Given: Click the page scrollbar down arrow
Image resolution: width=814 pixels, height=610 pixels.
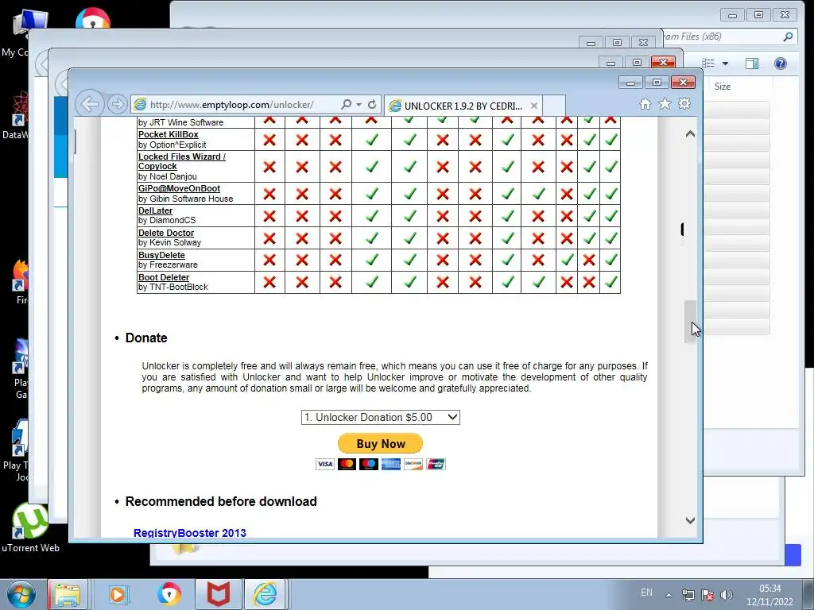Looking at the screenshot, I should pos(690,520).
